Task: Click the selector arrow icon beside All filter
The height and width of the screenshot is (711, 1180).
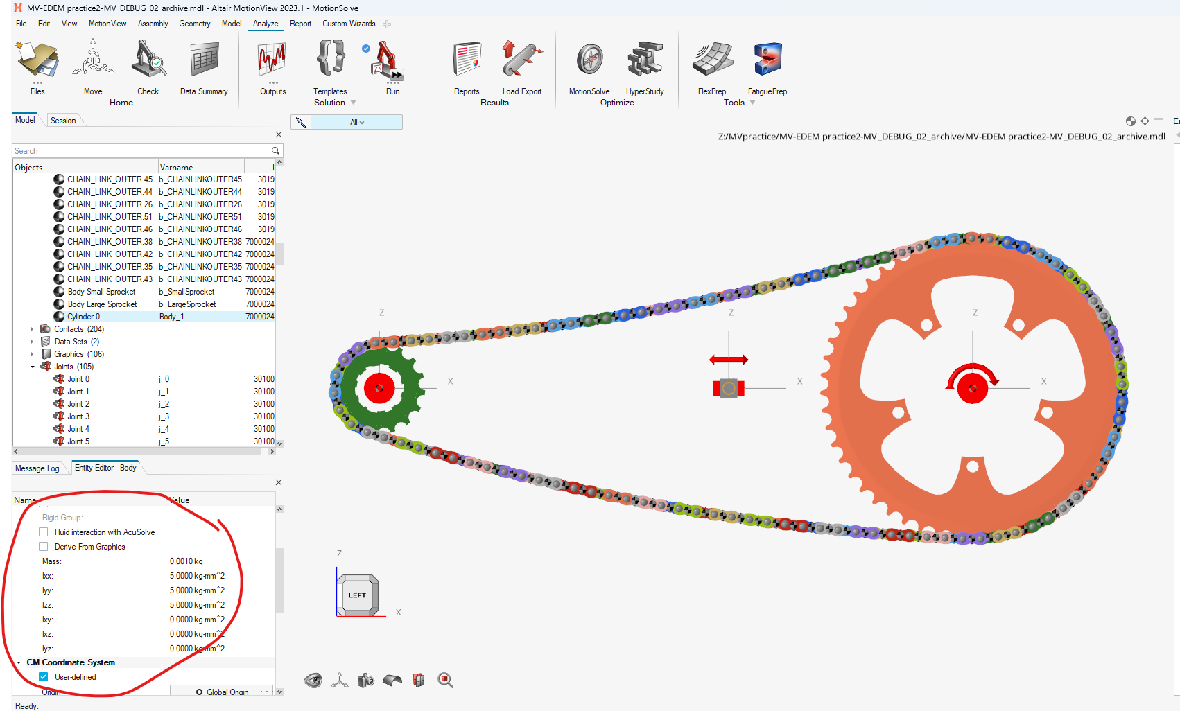Action: coord(301,122)
